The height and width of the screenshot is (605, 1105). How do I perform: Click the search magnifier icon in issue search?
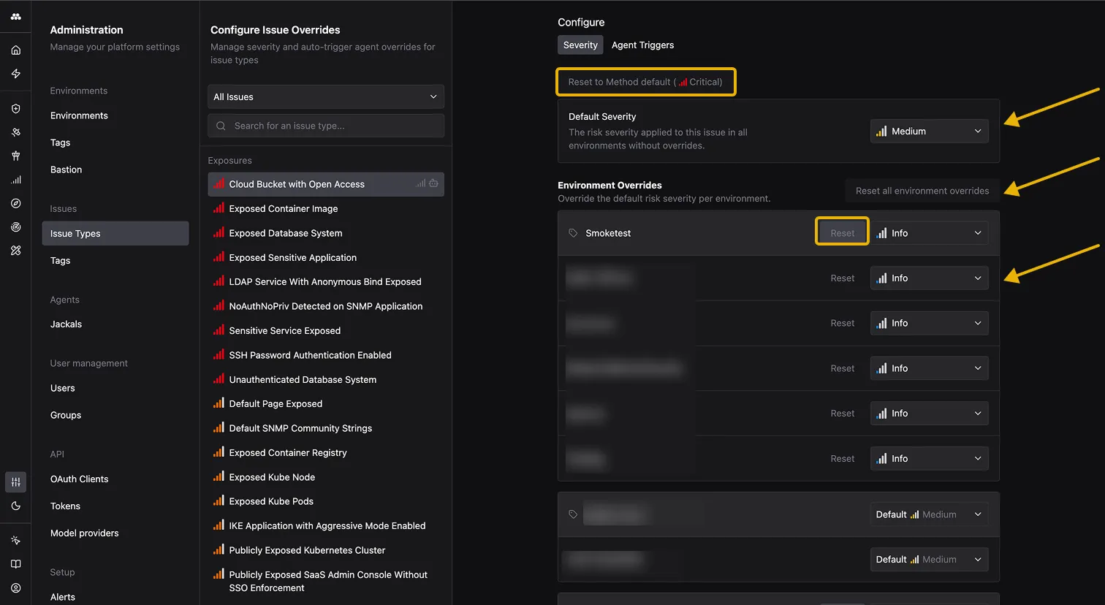(x=221, y=126)
